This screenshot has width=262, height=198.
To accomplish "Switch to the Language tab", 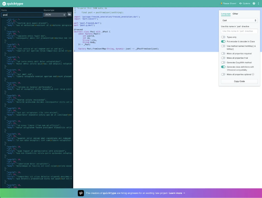I will pos(226,14).
